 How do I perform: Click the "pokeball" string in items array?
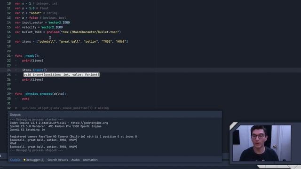[47, 41]
